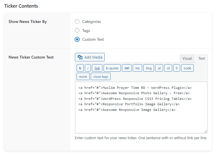Click the b-quote quicktag button
The height and width of the screenshot is (155, 217).
(112, 68)
